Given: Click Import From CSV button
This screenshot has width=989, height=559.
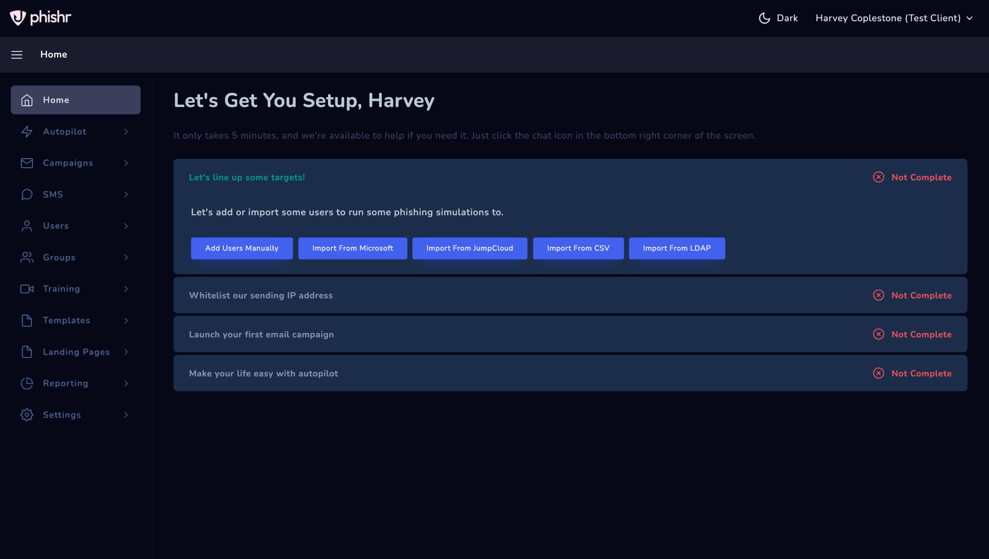Looking at the screenshot, I should click(x=578, y=248).
